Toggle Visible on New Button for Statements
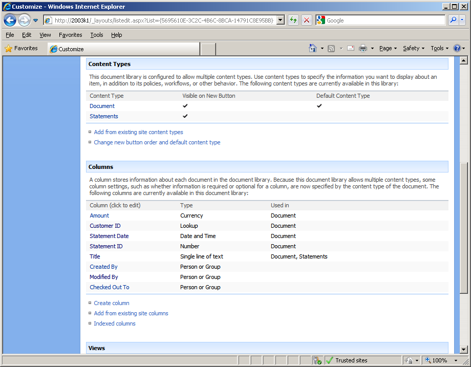This screenshot has height=367, width=471. 185,116
